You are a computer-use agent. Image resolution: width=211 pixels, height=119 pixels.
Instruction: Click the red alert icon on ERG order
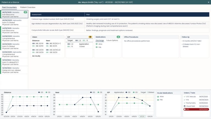tap(185, 109)
